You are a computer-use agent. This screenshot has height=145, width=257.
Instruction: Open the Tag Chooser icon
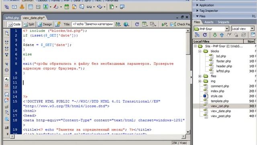pyautogui.click(x=122, y=7)
